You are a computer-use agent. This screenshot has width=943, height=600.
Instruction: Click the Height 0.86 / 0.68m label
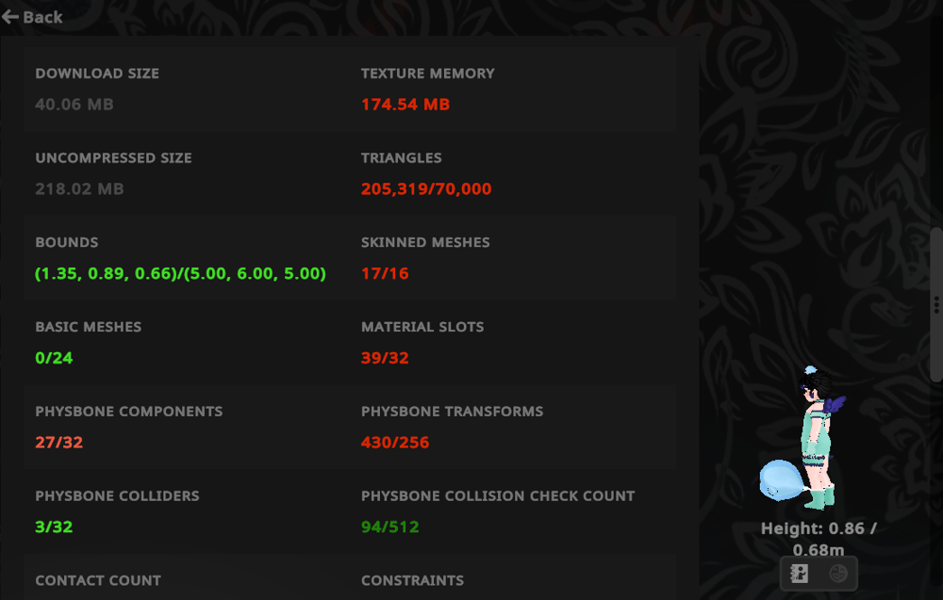[x=819, y=539]
